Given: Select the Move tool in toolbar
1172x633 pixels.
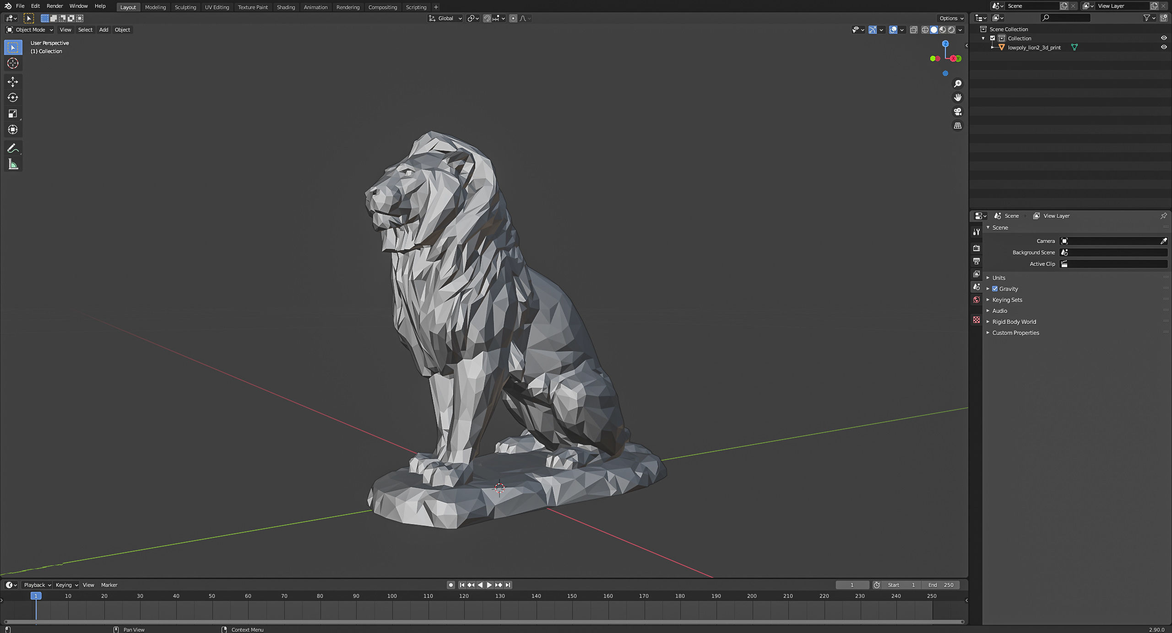Looking at the screenshot, I should [13, 82].
